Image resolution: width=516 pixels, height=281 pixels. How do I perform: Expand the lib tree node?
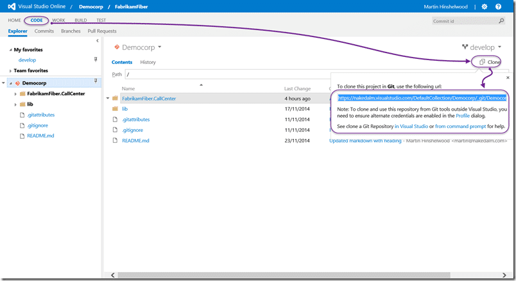tap(15, 105)
